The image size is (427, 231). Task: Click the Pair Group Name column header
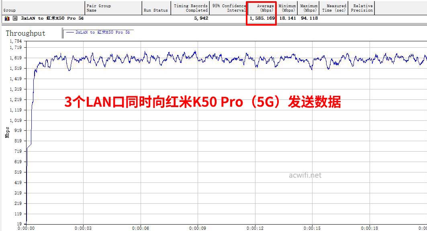tap(114, 8)
